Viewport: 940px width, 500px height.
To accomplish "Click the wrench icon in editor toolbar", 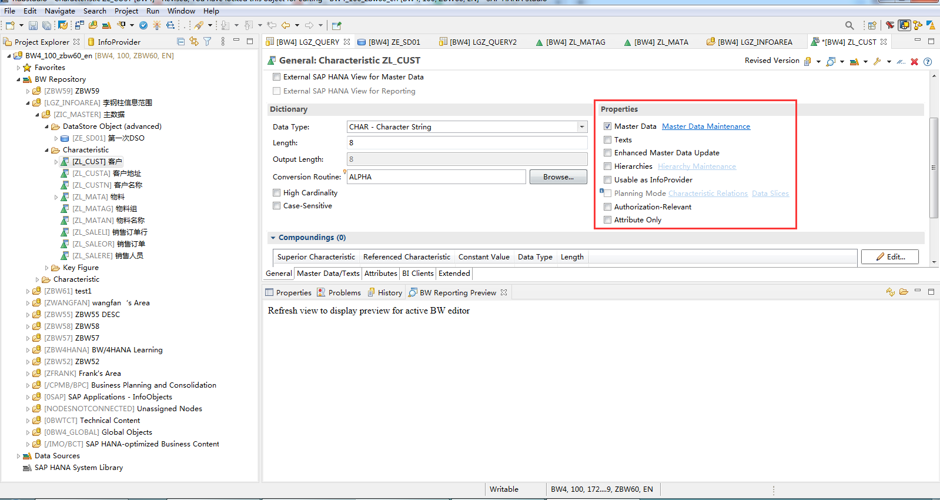I will [877, 61].
